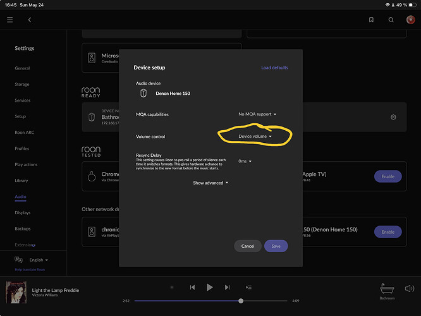Click Help translate Roon link
Viewport: 421px width, 316px height.
[x=30, y=270]
